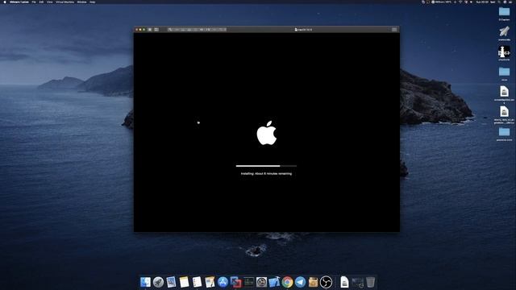Open the File menu

[34, 2]
